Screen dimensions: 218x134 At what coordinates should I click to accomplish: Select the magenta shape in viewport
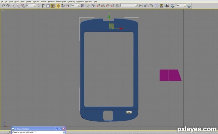pyautogui.click(x=170, y=75)
